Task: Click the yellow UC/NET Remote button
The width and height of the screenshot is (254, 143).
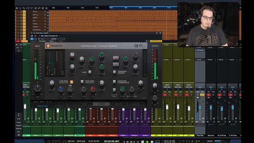Action: coord(156,41)
